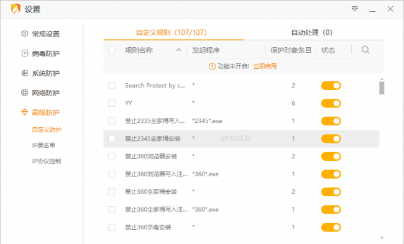Click the scrollbar up arrow
This screenshot has height=244, width=404.
tap(382, 79)
